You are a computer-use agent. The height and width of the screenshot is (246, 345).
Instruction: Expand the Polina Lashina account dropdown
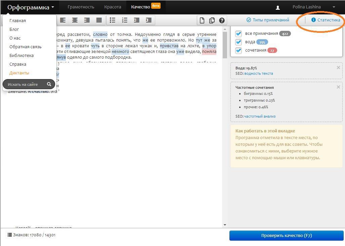point(334,7)
